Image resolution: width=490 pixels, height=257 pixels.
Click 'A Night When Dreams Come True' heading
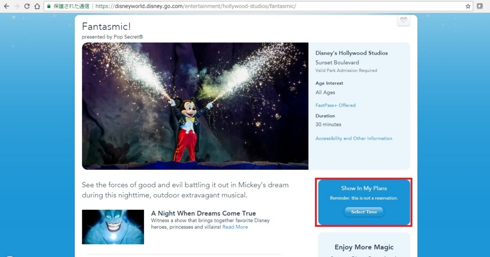tap(203, 214)
